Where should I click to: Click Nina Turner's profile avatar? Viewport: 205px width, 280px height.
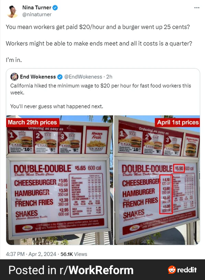pos(12,11)
